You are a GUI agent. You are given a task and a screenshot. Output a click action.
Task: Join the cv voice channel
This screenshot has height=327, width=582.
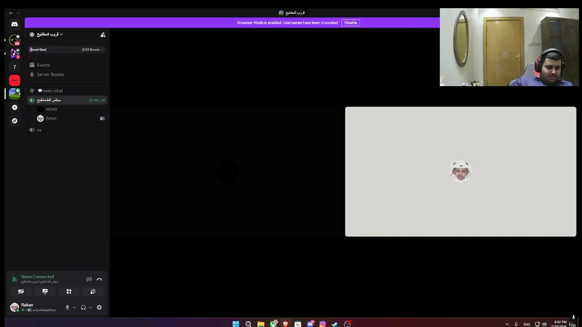pos(67,130)
